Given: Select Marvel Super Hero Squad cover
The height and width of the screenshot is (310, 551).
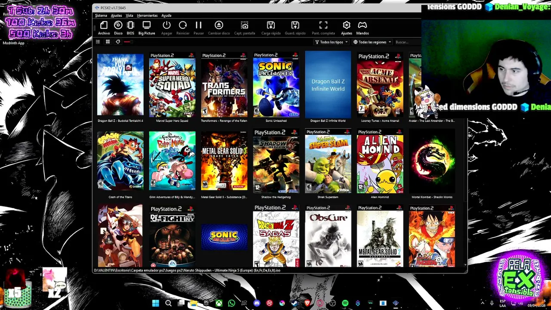Looking at the screenshot, I should (x=172, y=84).
